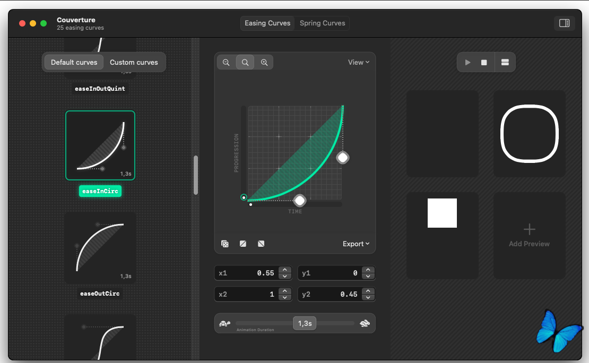Increase the x1 value with up stepper
The height and width of the screenshot is (363, 589).
[285, 270]
